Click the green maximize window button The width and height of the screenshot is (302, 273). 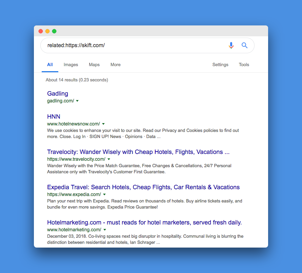click(x=54, y=31)
